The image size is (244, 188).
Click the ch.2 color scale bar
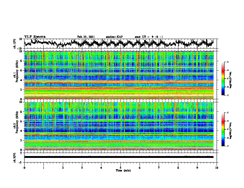coord(223,129)
